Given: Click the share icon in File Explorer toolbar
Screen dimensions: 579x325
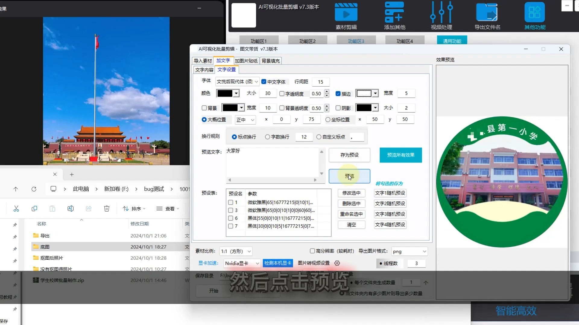Looking at the screenshot, I should click(89, 209).
